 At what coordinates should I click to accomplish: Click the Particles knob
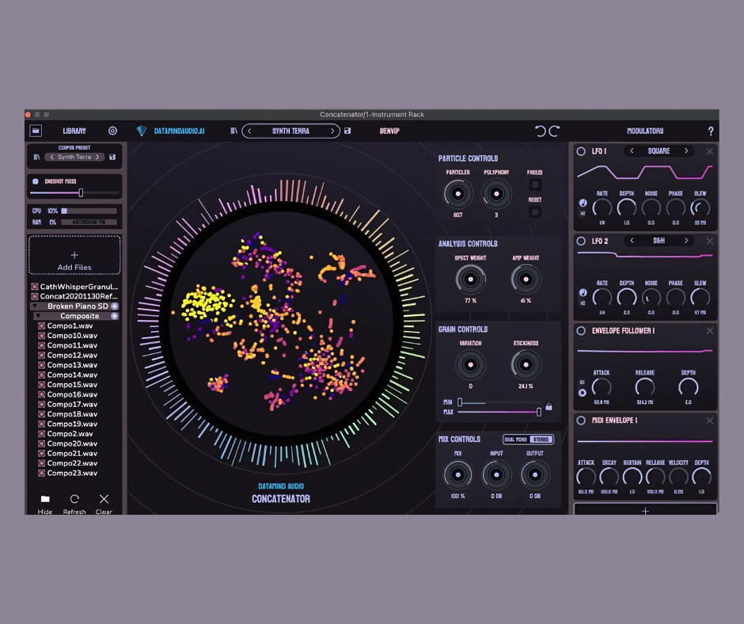click(x=458, y=194)
